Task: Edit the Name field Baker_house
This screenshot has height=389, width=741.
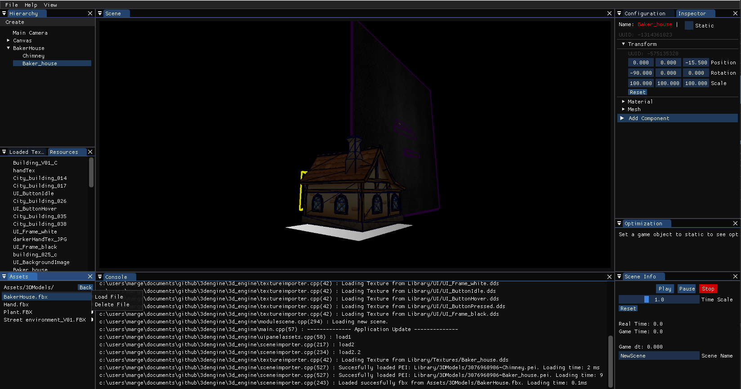Action: (655, 25)
